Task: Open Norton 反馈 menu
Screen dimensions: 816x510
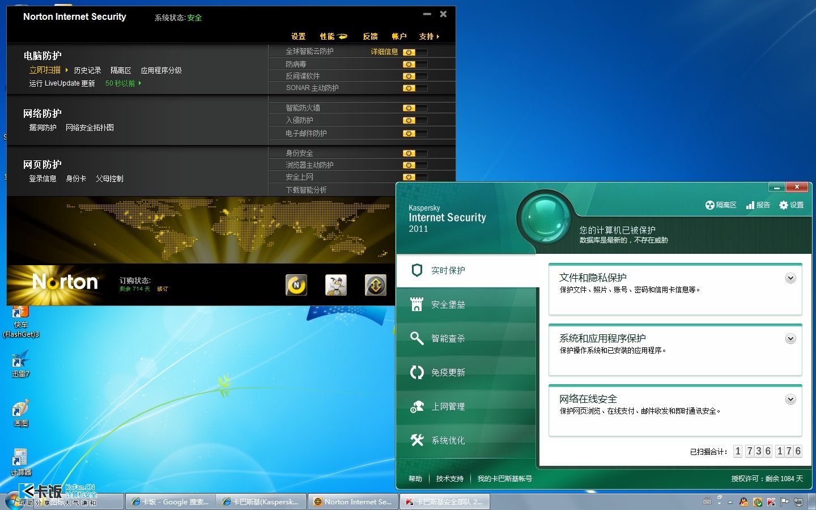Action: (371, 36)
